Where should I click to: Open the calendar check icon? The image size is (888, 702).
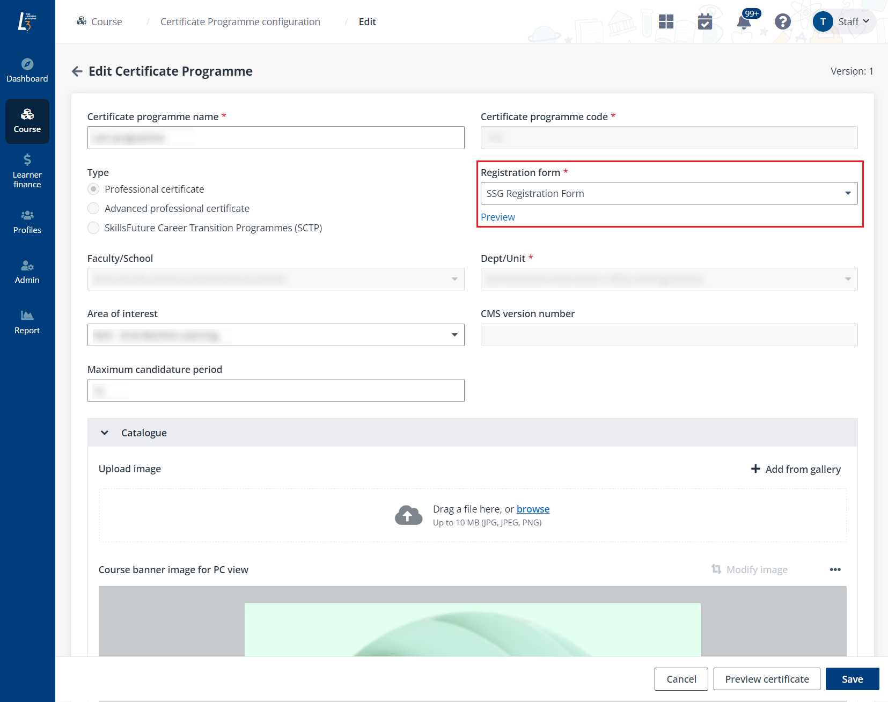(x=704, y=22)
